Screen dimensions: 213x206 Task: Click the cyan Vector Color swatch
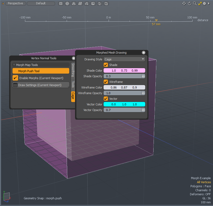(124, 104)
